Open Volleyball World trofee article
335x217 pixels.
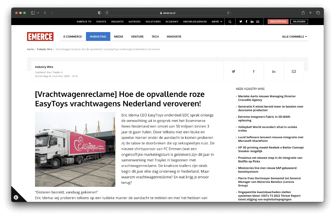[267, 129]
